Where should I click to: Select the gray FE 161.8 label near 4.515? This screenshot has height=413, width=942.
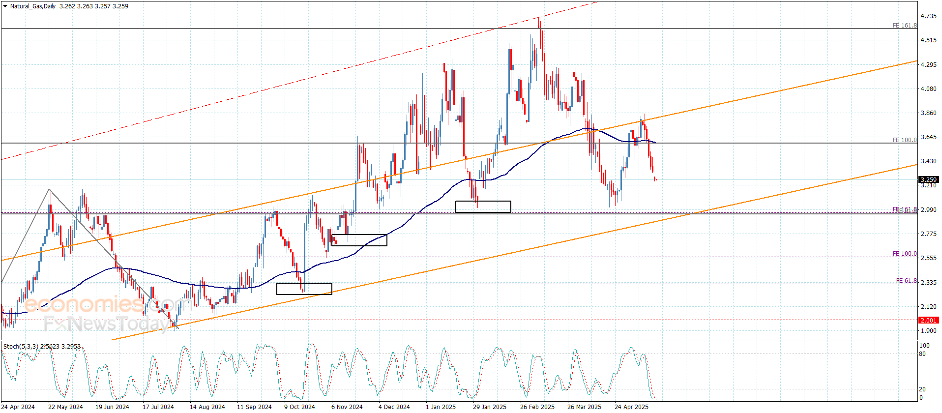pyautogui.click(x=905, y=26)
